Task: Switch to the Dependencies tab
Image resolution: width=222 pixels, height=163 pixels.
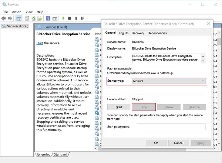Action: pos(157,33)
